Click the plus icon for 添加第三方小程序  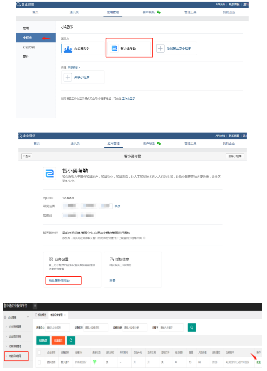coord(160,48)
